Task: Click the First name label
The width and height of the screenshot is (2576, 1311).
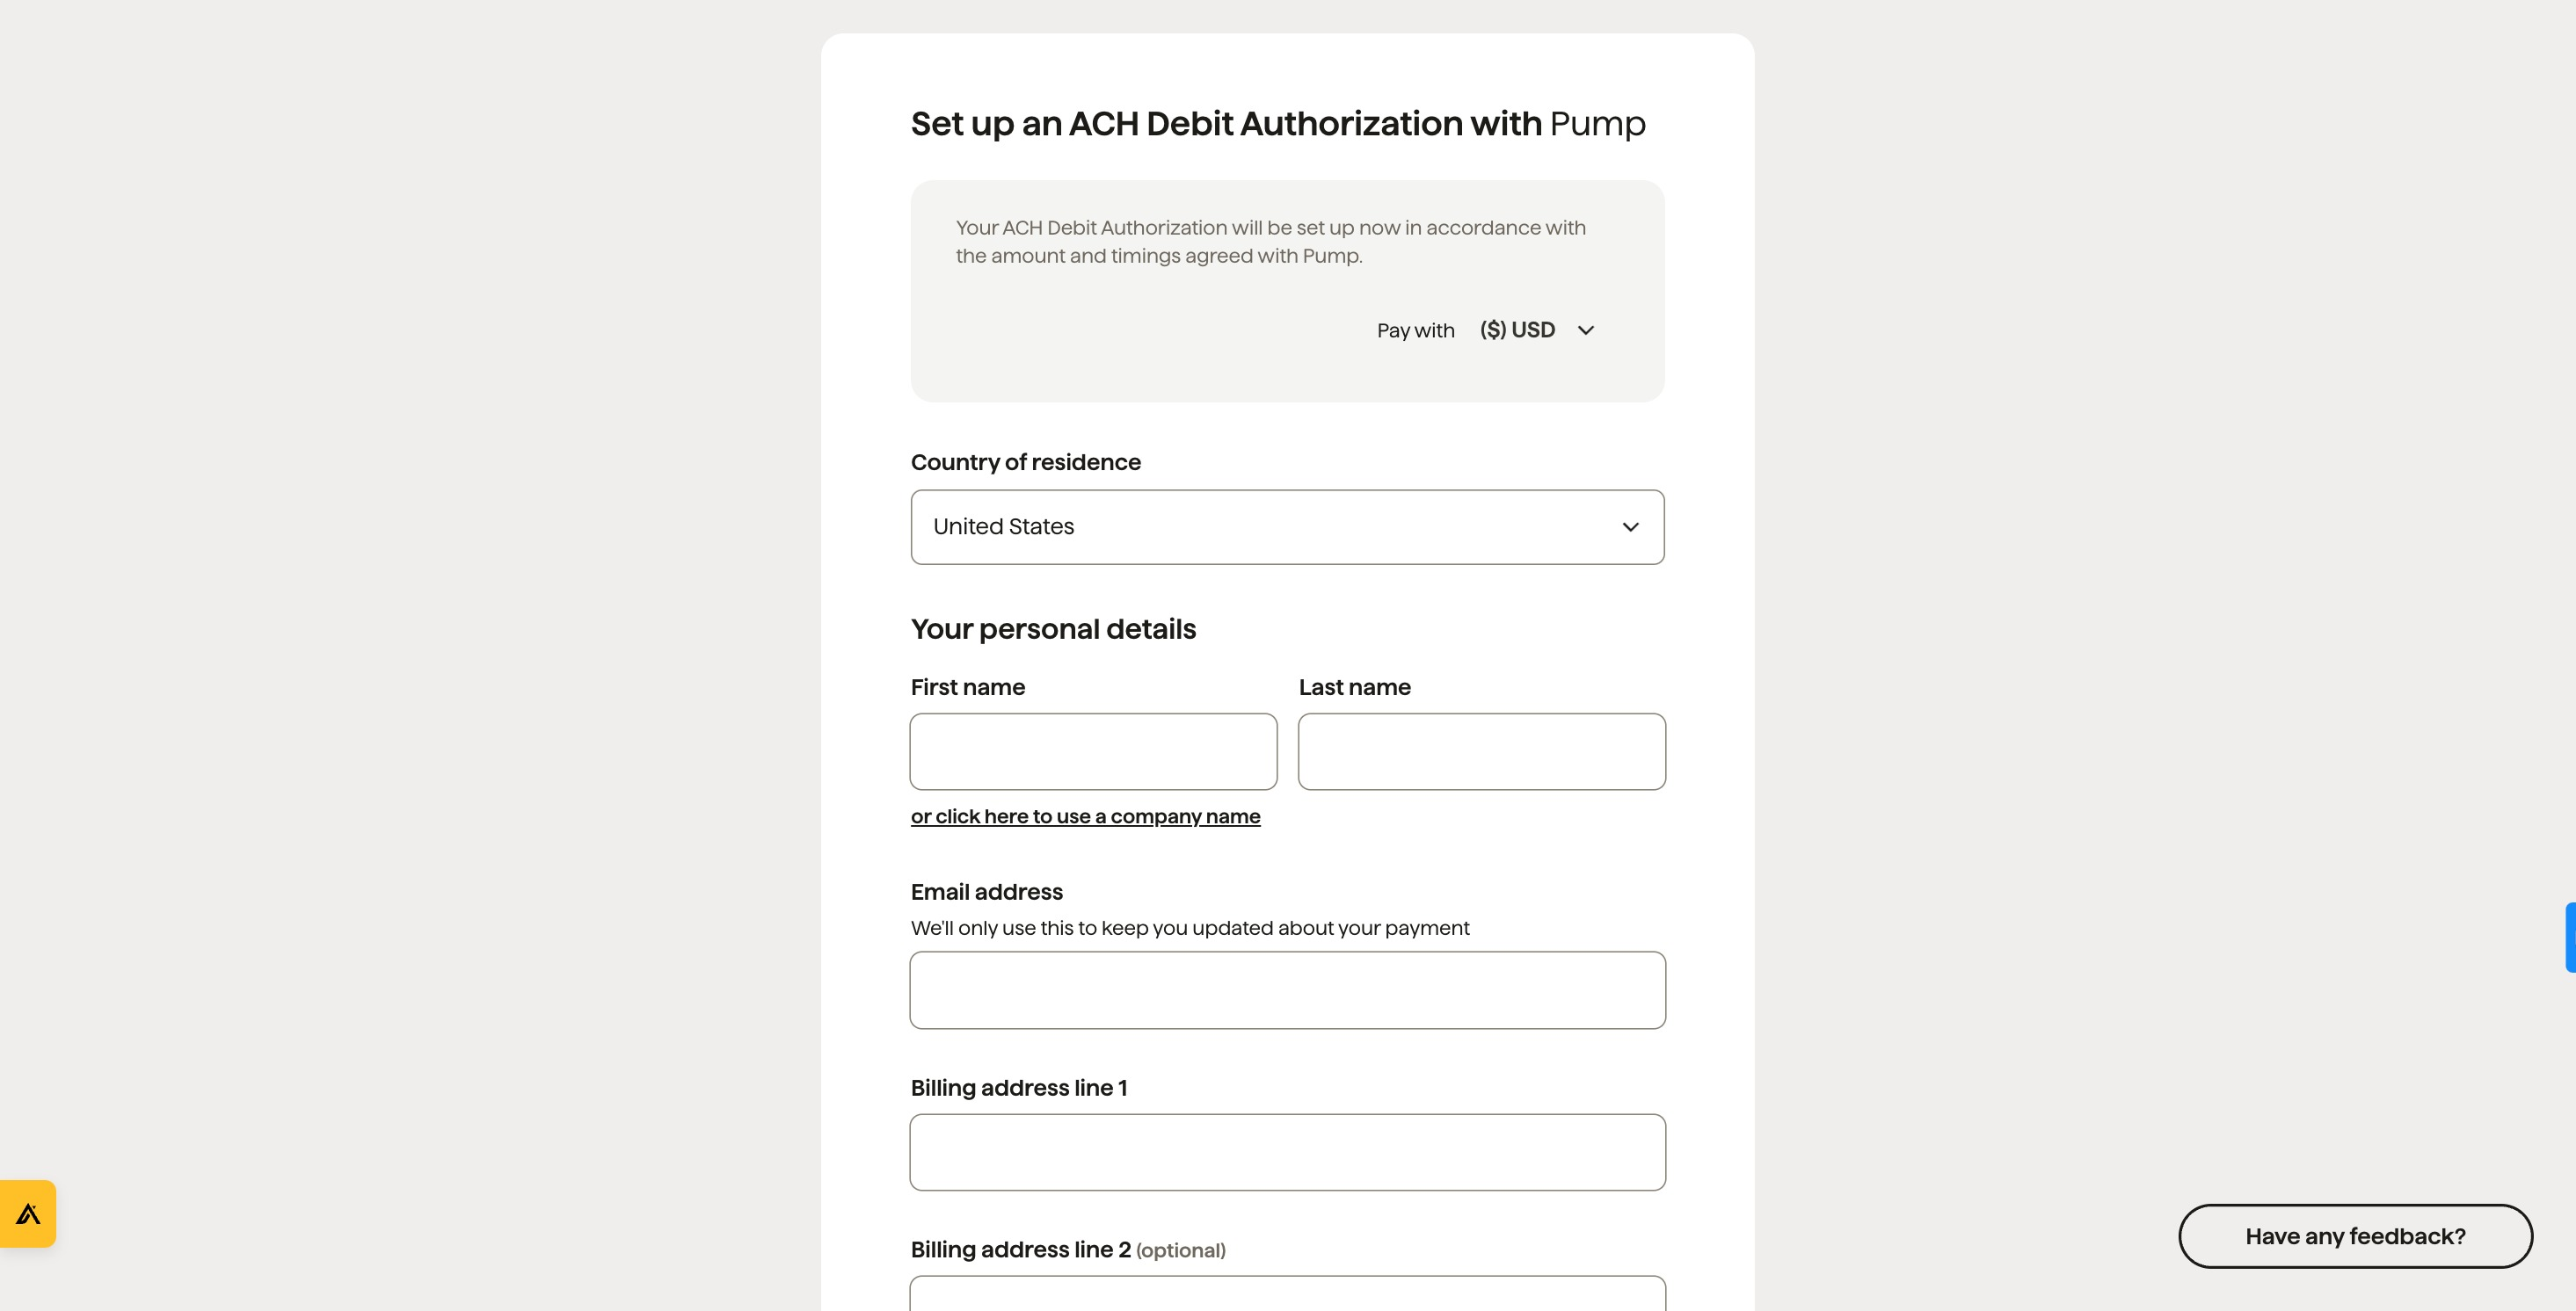Action: click(x=967, y=687)
